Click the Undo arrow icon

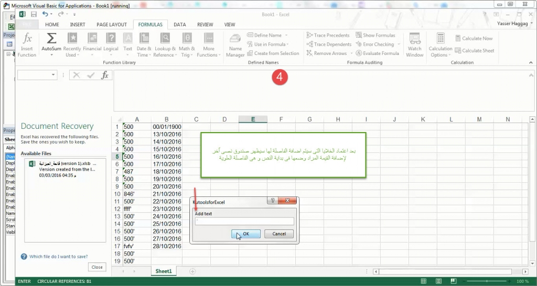point(45,14)
